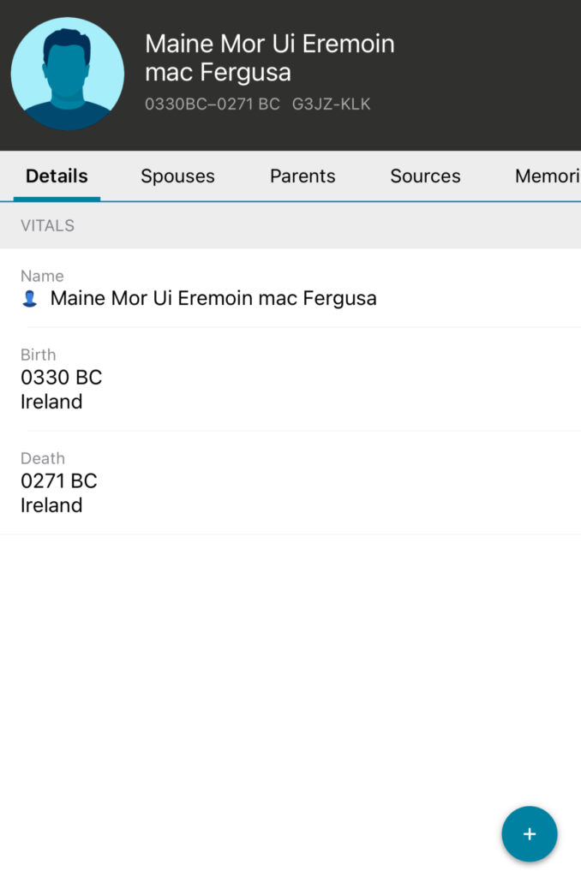
Task: Open the Name vital entry
Action: tap(213, 299)
